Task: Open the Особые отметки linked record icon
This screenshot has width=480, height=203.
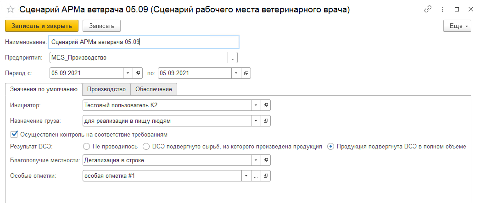Action: click(x=266, y=176)
